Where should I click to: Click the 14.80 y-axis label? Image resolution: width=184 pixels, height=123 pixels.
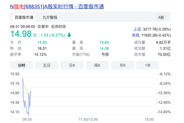tap(15, 93)
